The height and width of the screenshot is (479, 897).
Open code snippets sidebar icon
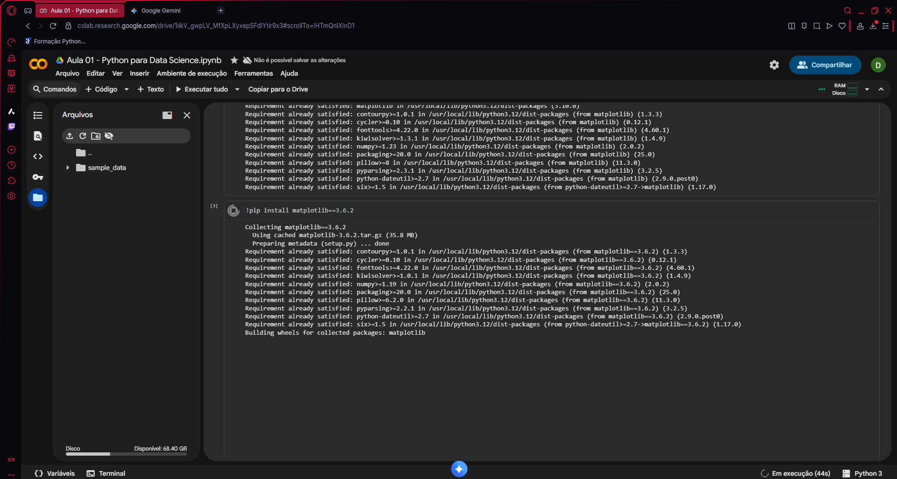pos(38,156)
